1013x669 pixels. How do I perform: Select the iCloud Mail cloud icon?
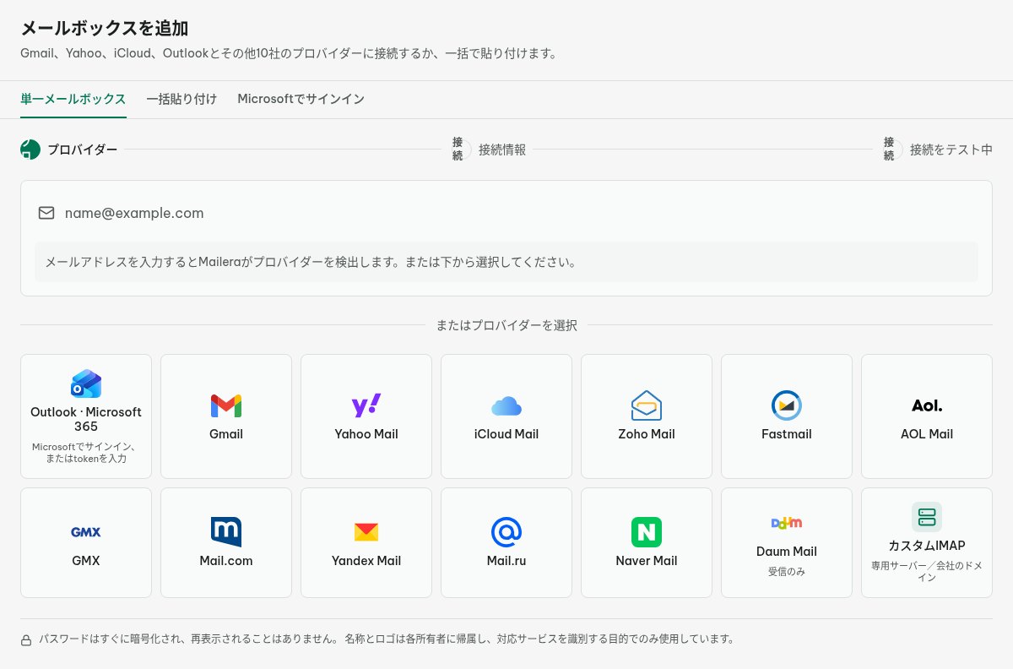coord(506,406)
